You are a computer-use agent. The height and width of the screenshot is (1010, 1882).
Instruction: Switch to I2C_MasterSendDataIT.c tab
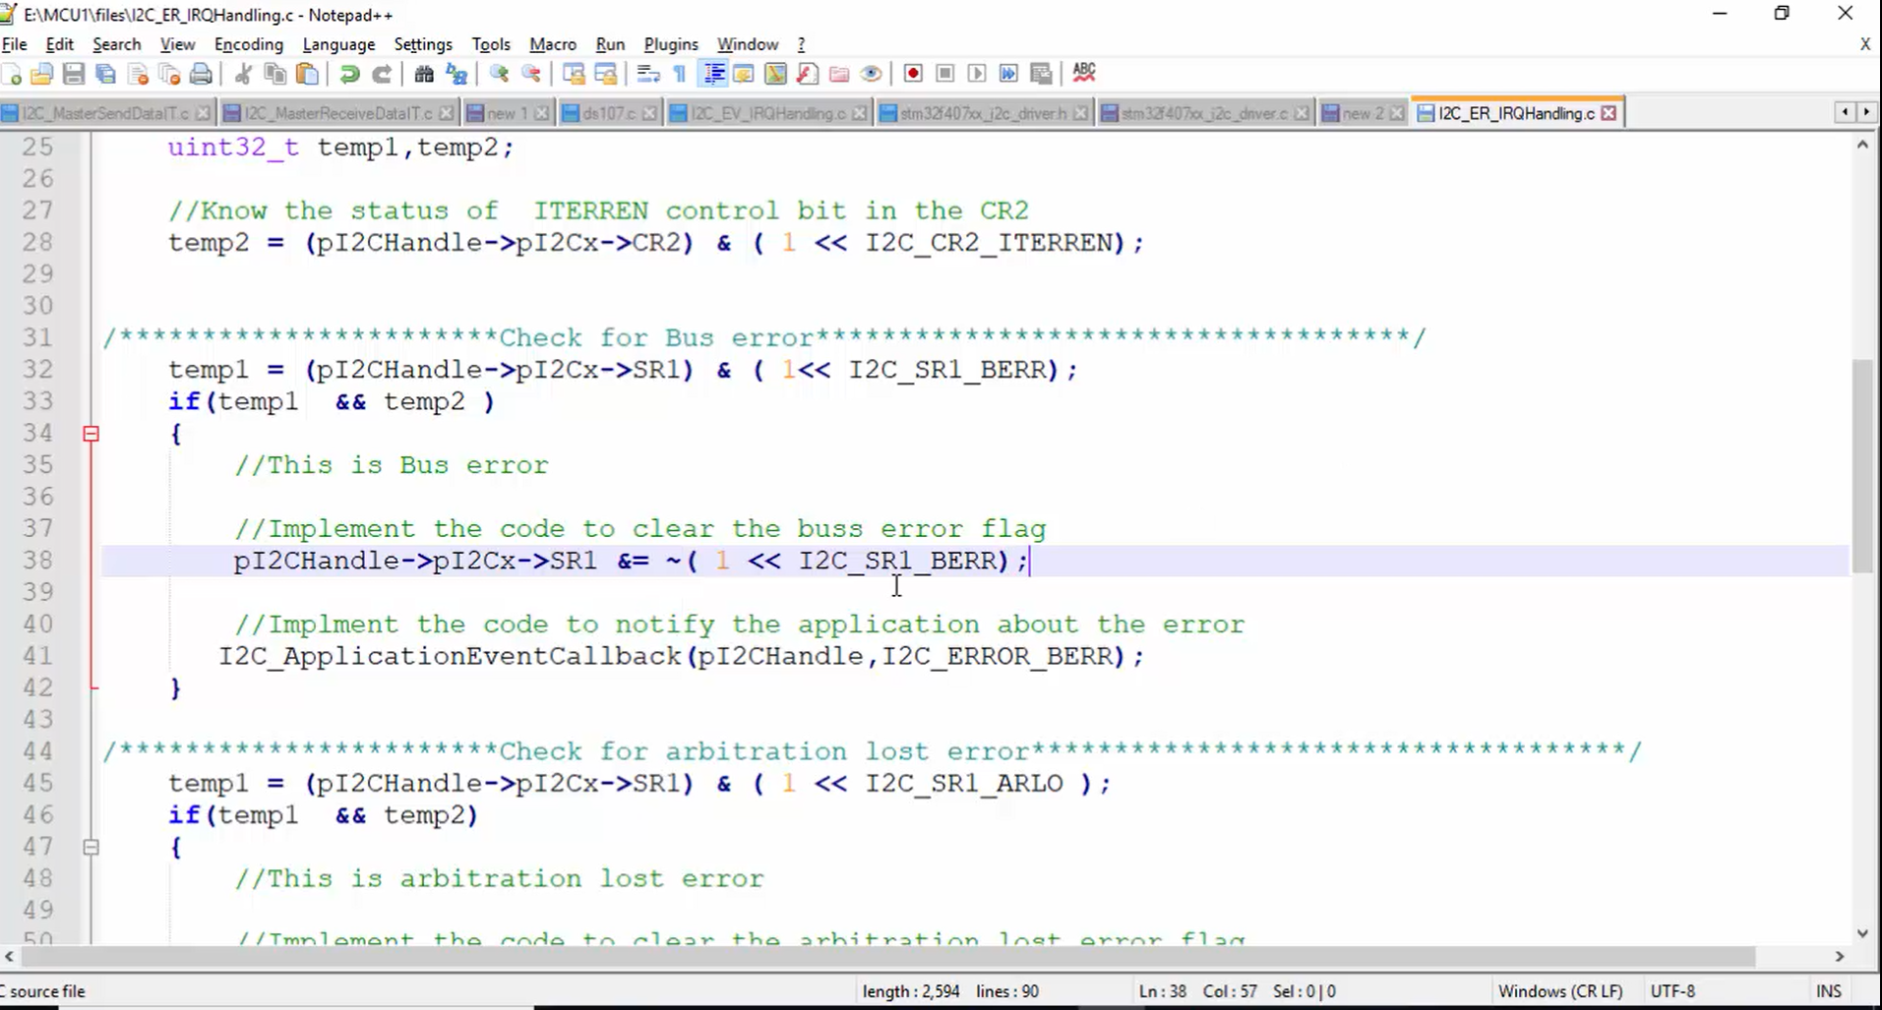[x=105, y=113]
